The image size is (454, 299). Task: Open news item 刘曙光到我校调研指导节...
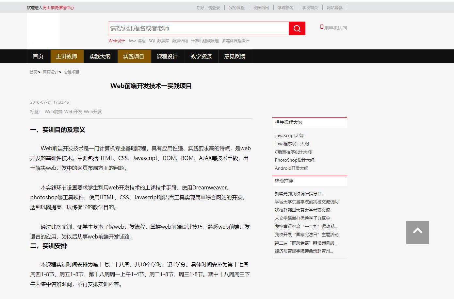point(300,194)
